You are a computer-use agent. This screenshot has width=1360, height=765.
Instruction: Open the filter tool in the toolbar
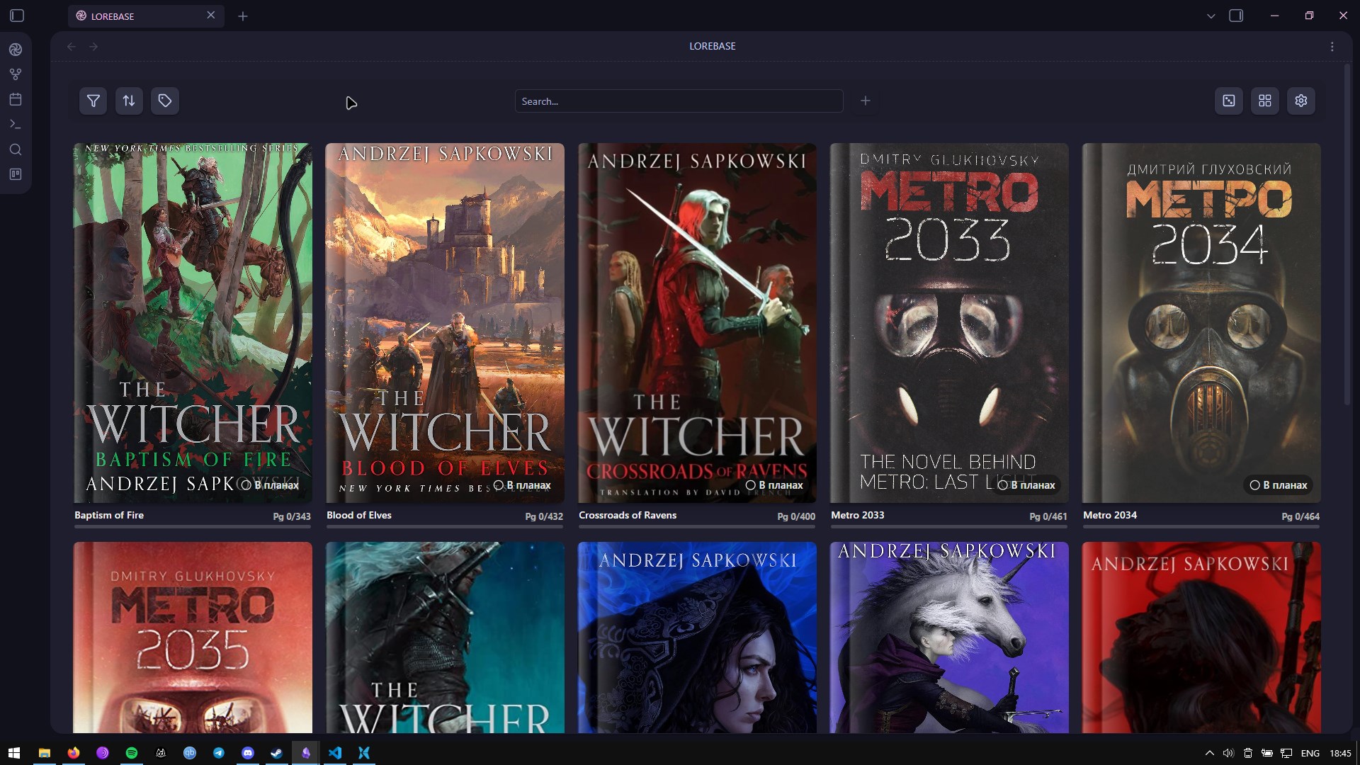(x=93, y=101)
